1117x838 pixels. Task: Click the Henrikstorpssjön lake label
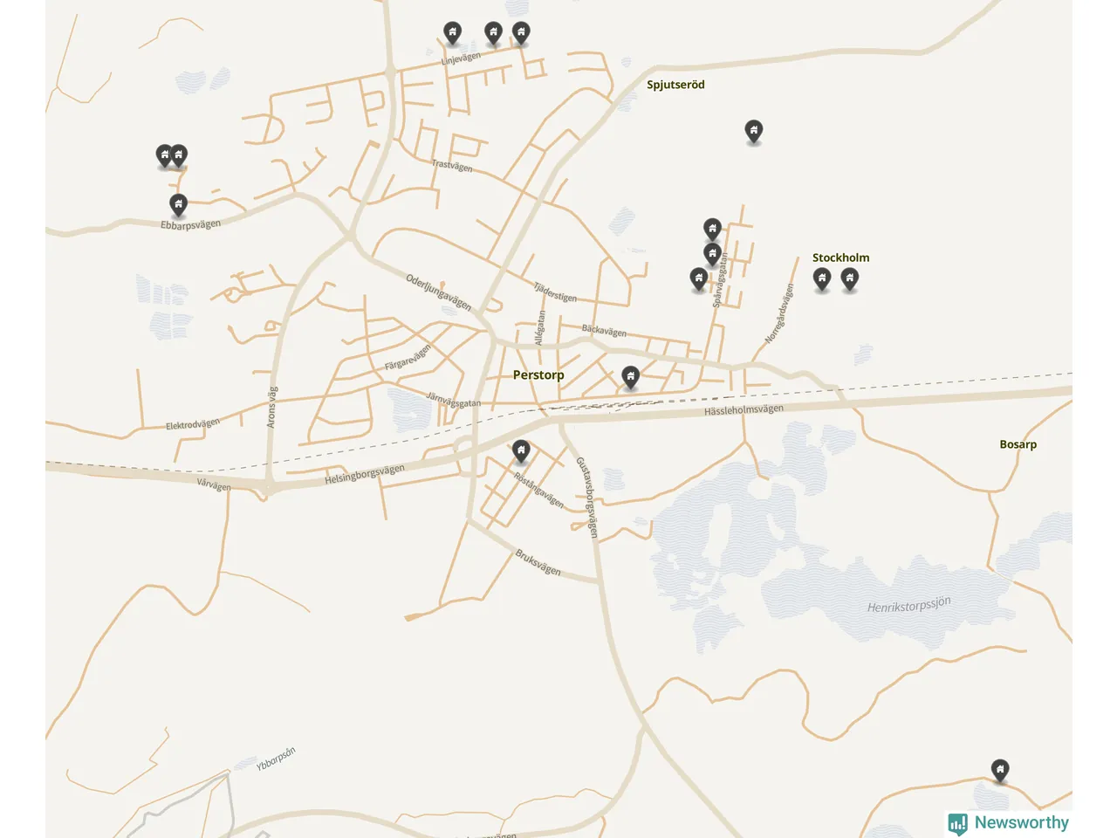908,605
